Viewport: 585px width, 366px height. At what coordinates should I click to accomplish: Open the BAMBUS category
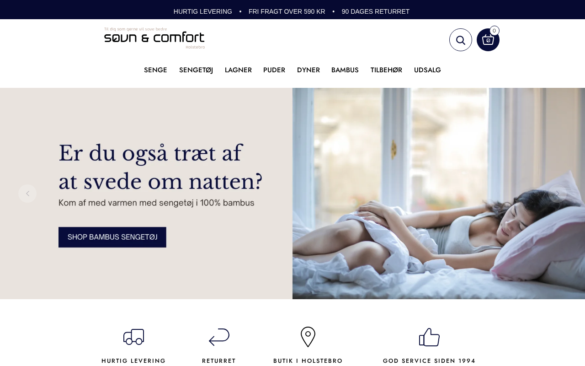345,70
